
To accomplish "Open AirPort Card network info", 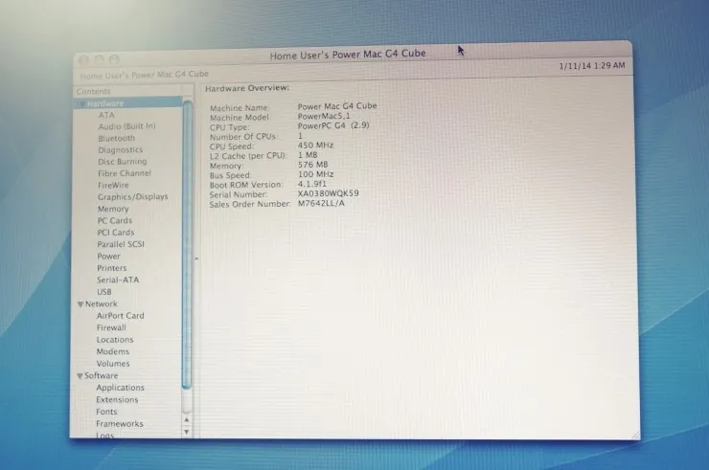I will [x=121, y=316].
